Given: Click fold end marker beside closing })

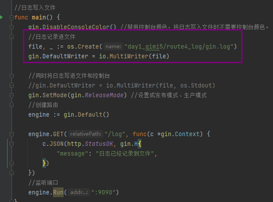Looking at the screenshot, I should [11, 173].
